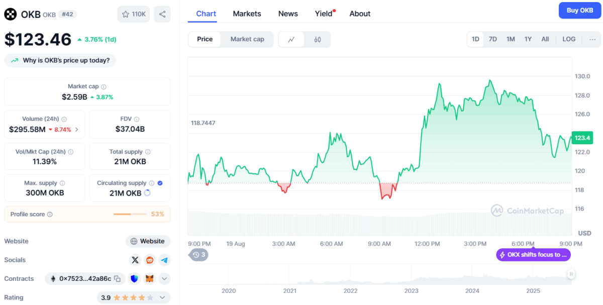Click the Volume (24h) info icon

pyautogui.click(x=64, y=119)
